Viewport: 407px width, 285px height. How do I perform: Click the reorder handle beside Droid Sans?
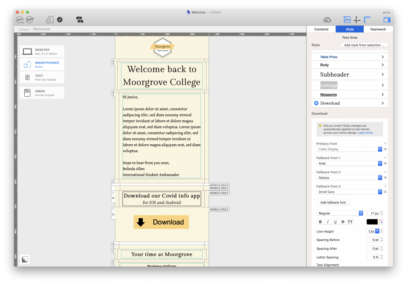[385, 192]
